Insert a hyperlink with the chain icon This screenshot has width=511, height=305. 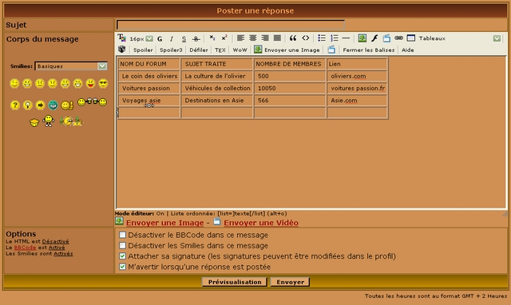click(398, 38)
